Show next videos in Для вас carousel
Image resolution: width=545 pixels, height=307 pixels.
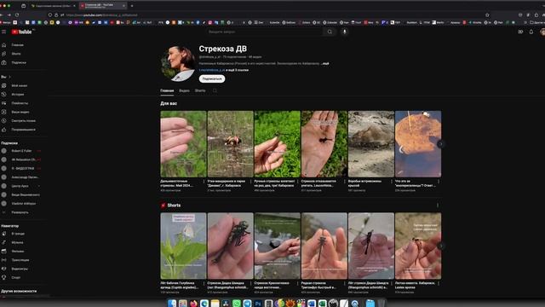pos(440,144)
